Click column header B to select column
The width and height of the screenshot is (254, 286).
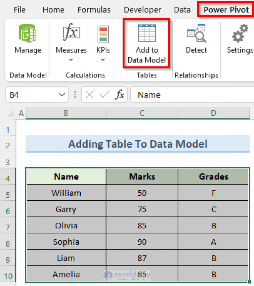click(65, 113)
